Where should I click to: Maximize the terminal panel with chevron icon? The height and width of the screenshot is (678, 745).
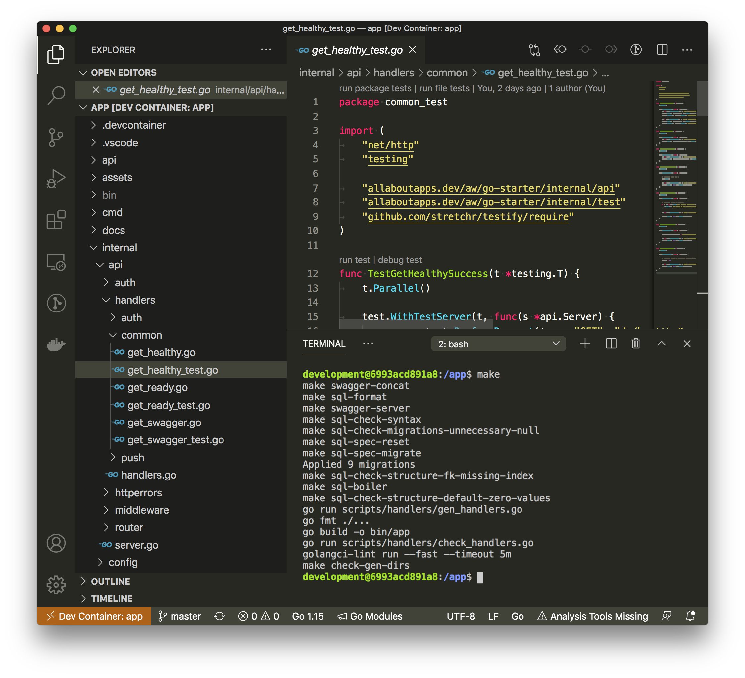tap(662, 344)
